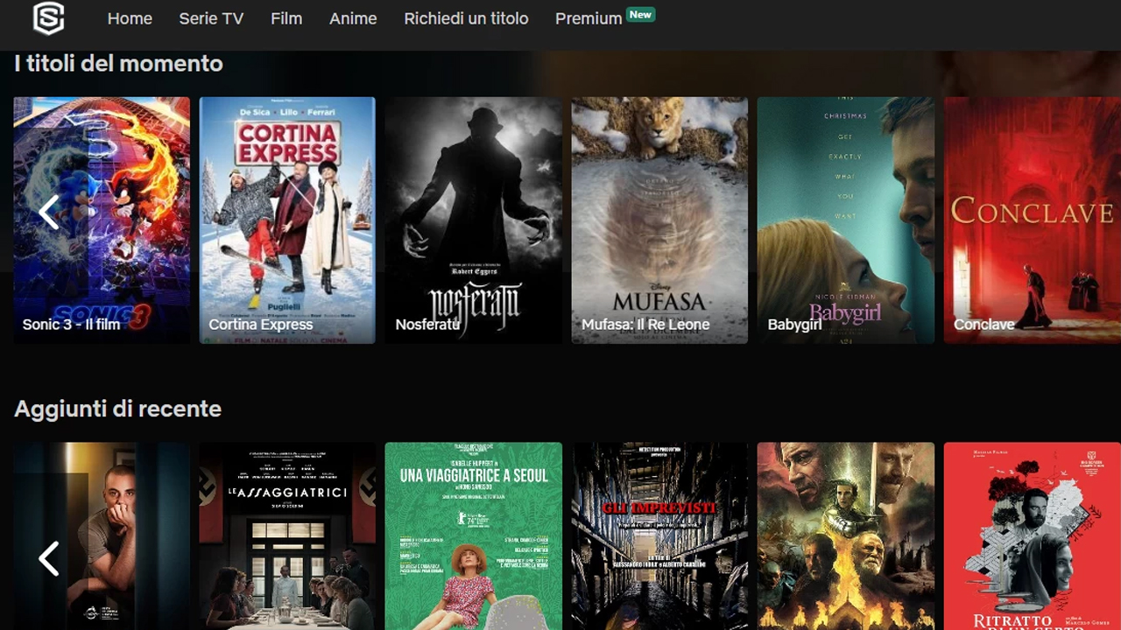Click the Mufasa: Il Re Leone caption
The width and height of the screenshot is (1121, 630).
pyautogui.click(x=645, y=324)
